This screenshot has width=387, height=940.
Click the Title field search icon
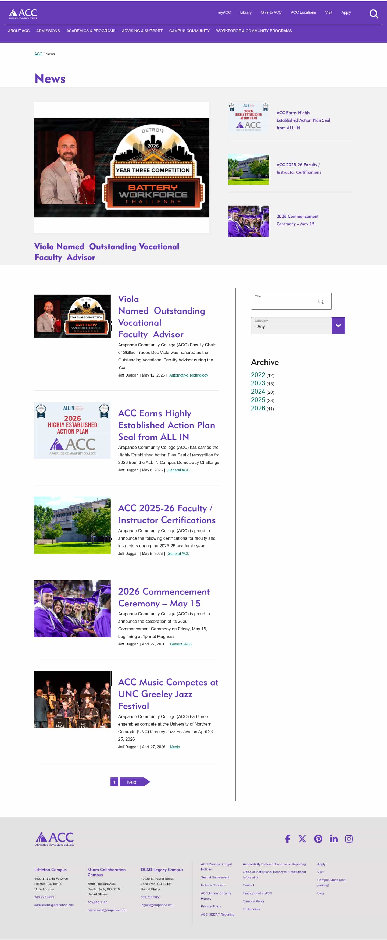click(x=321, y=301)
